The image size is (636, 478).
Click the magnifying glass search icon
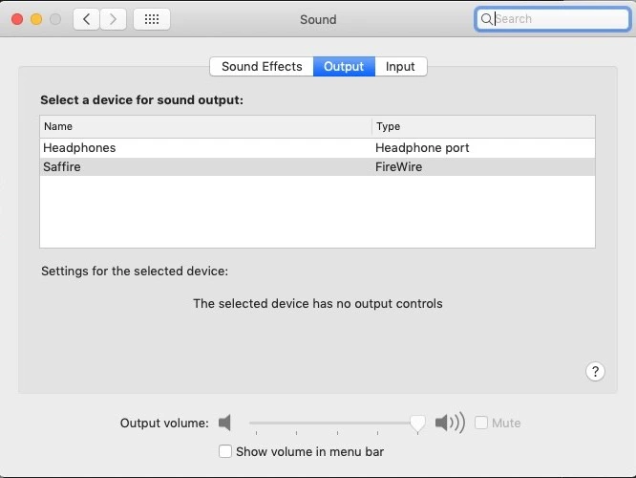(x=487, y=19)
